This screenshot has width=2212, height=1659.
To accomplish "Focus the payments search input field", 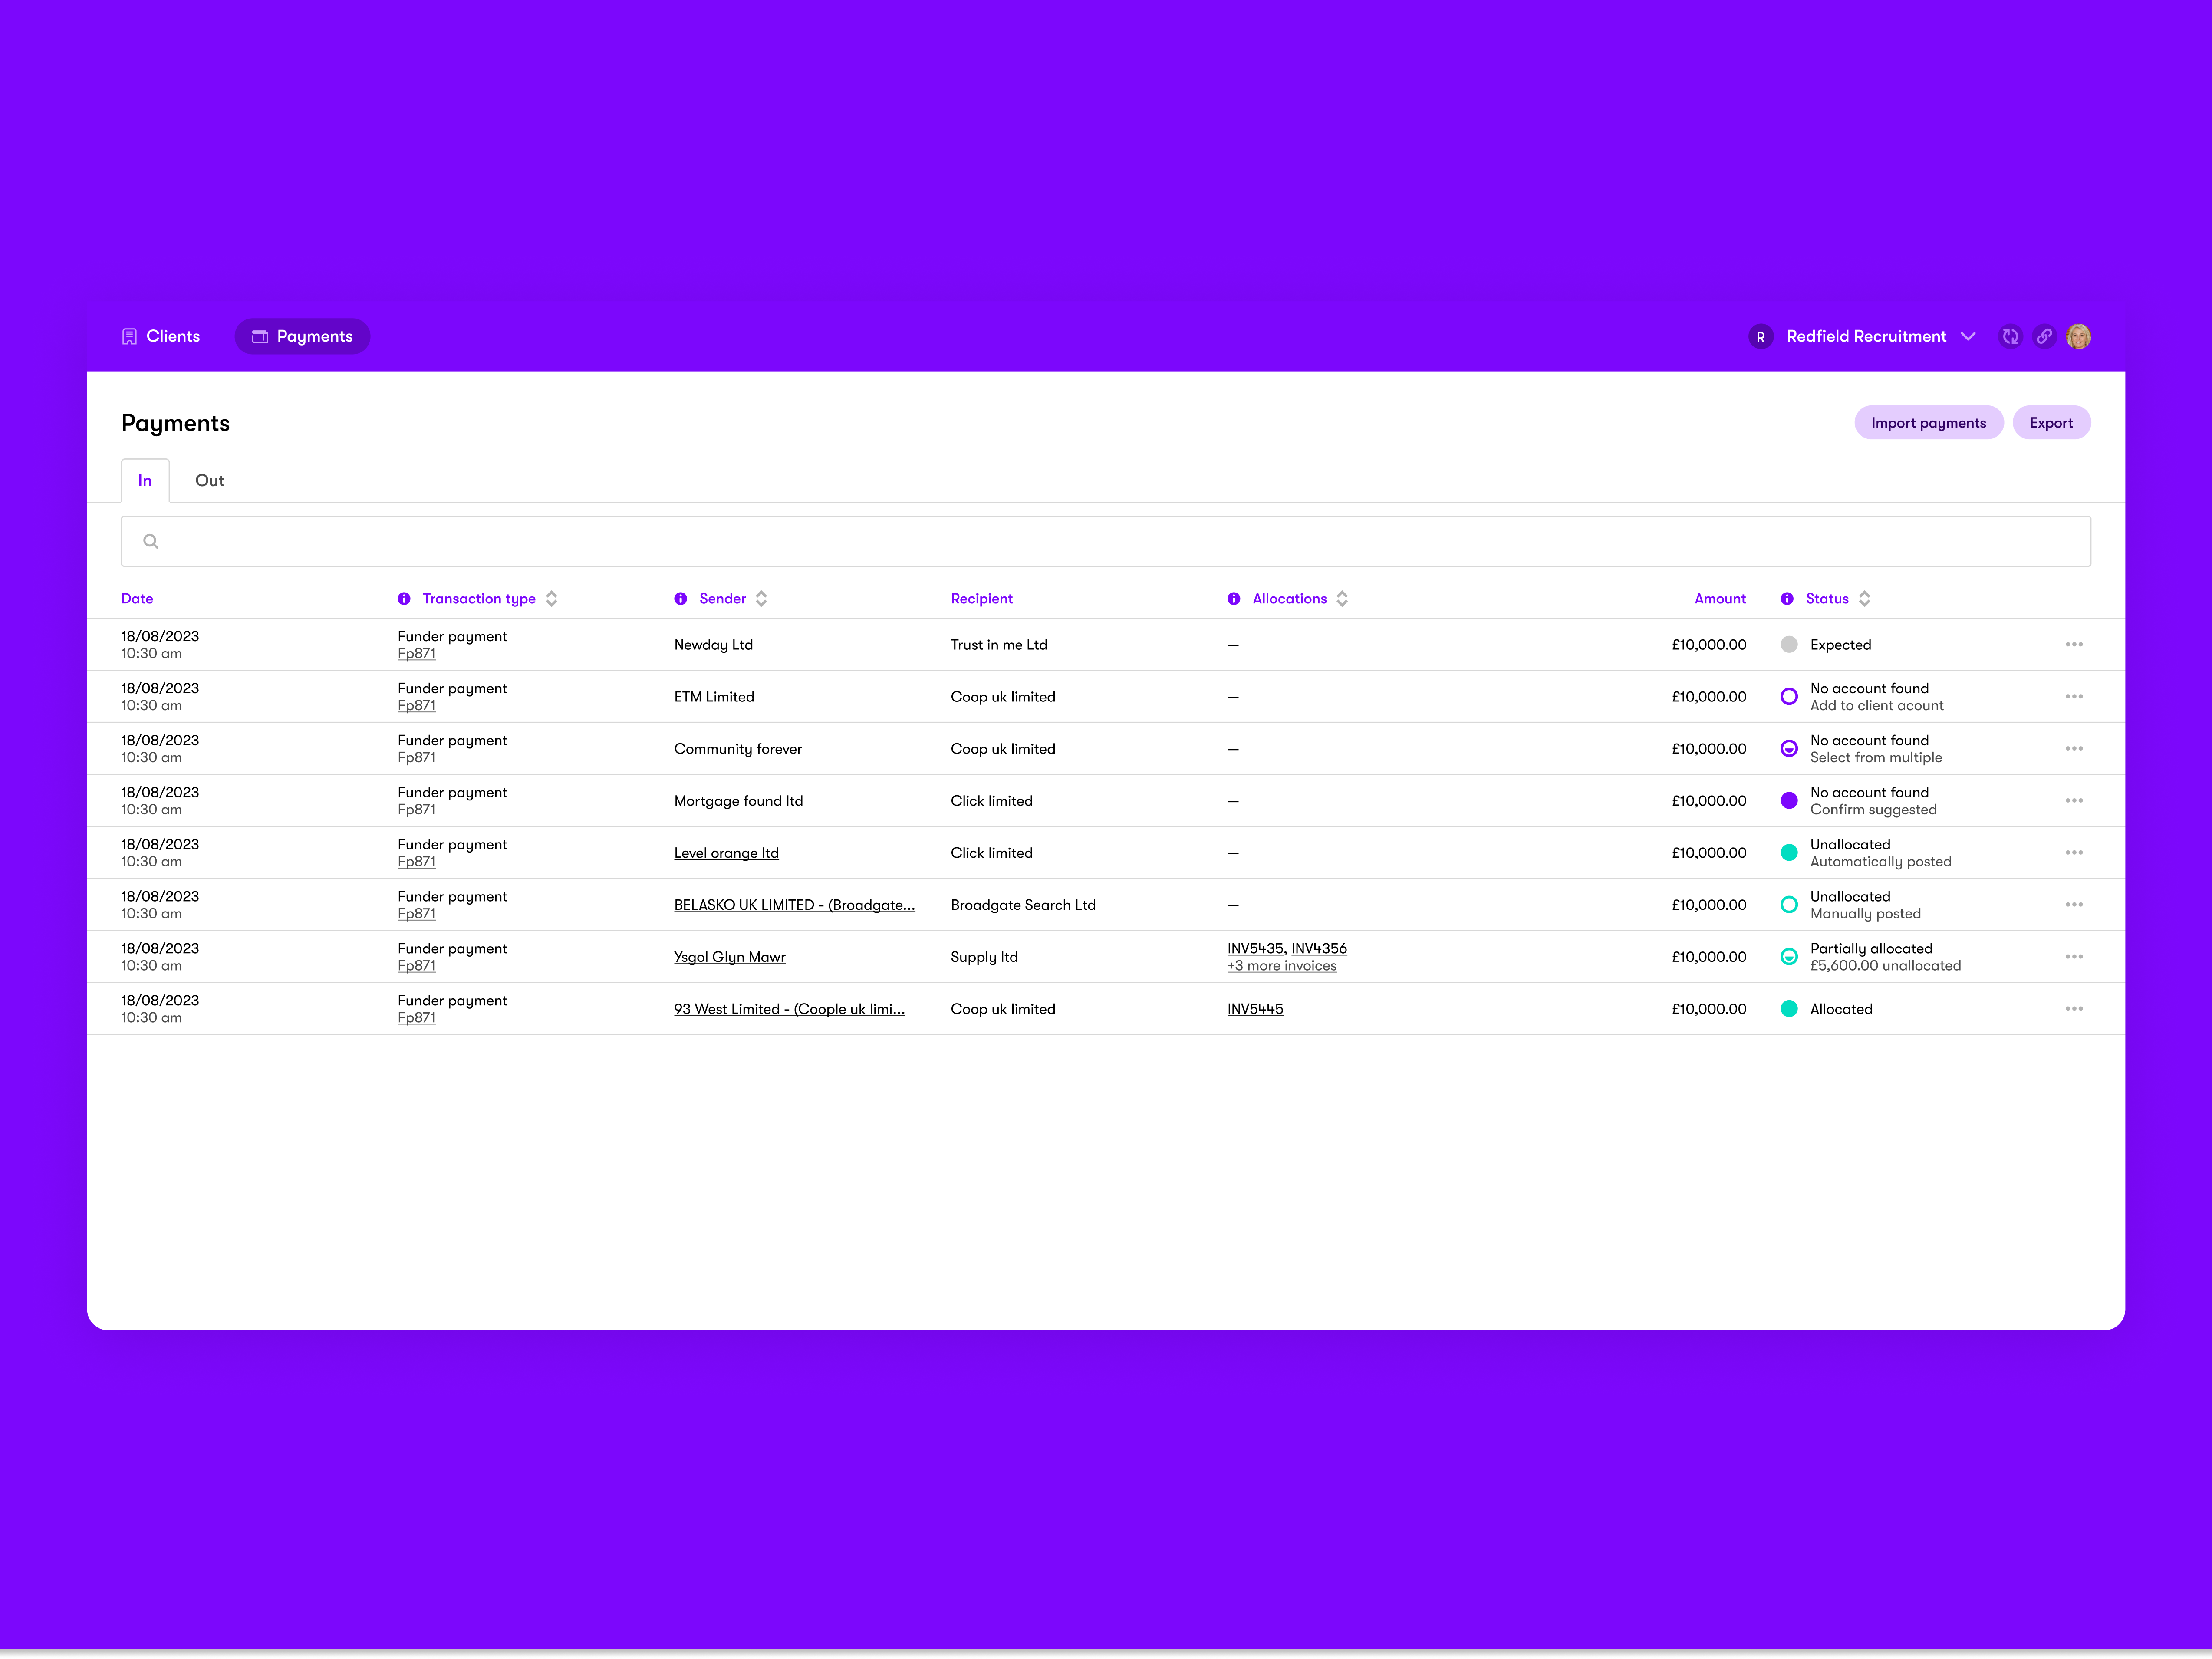I will point(1105,541).
